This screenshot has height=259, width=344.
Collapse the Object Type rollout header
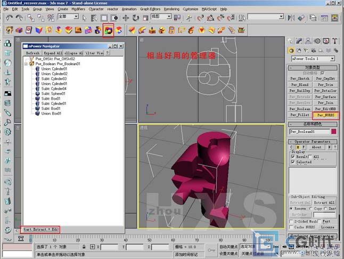313,68
